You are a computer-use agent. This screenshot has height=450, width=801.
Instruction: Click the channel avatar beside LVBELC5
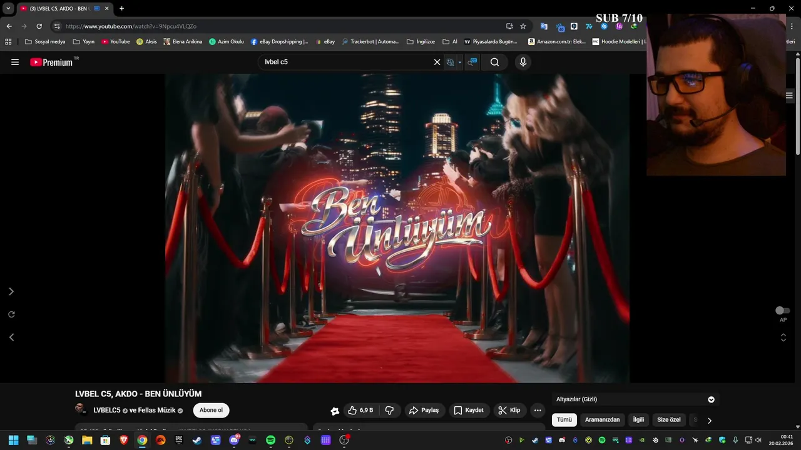[x=81, y=409]
